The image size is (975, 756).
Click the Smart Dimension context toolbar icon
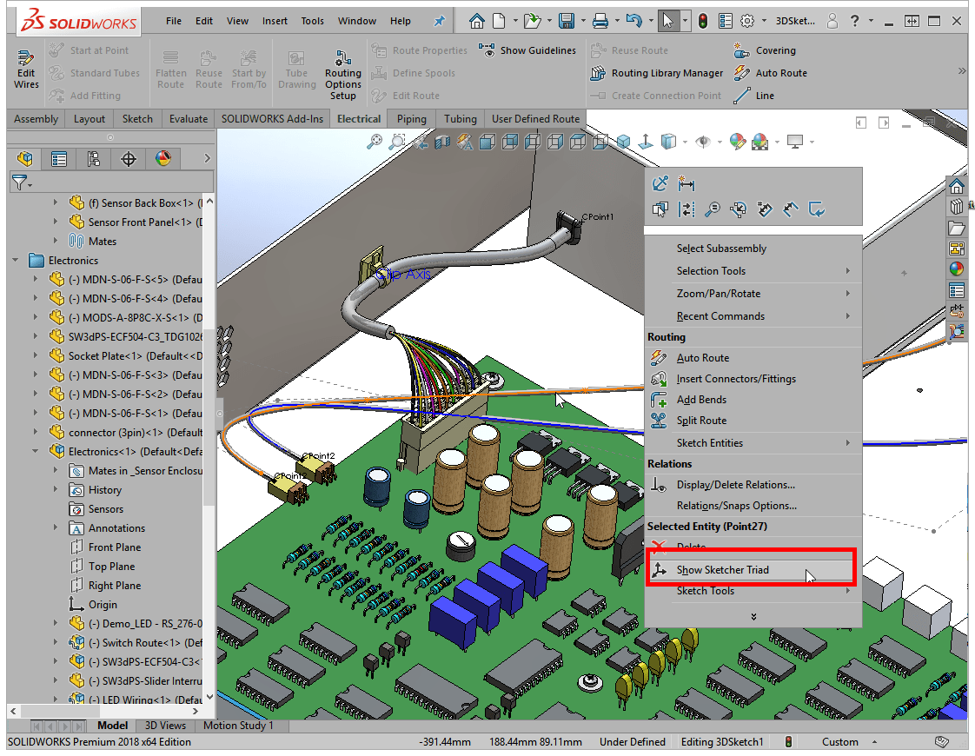(x=686, y=184)
